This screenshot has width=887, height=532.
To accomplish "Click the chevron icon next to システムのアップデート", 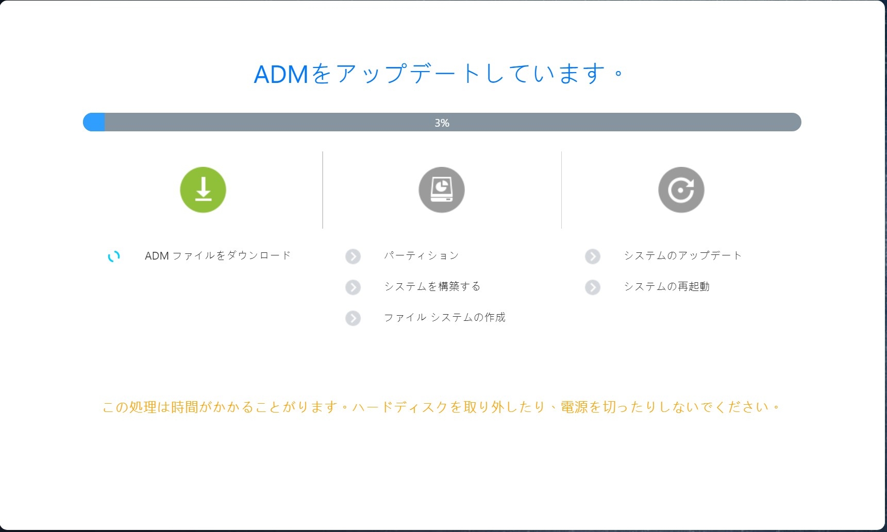I will click(593, 256).
